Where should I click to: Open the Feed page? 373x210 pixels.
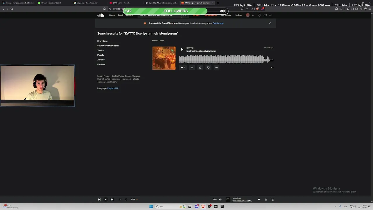120,15
